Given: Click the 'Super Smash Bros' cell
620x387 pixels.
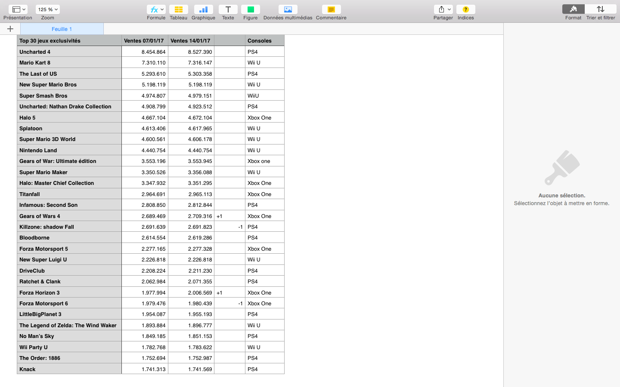Looking at the screenshot, I should tap(69, 95).
